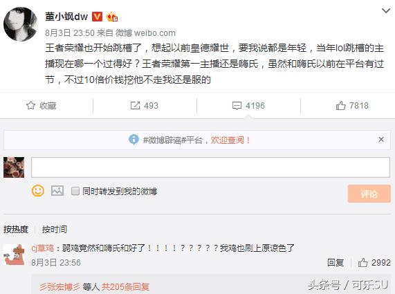Click the crown membership badge icon
The image size is (395, 294).
pos(112,17)
